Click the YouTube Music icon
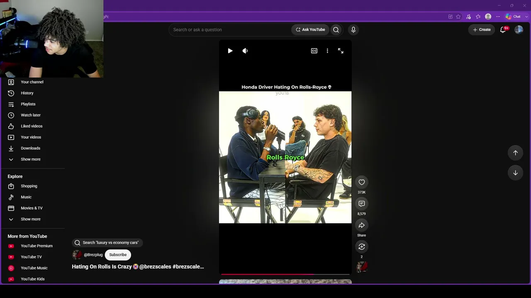 coord(11,268)
